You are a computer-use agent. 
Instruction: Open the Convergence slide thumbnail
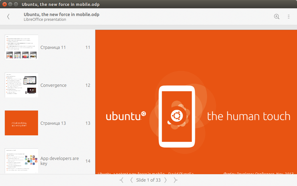click(x=21, y=85)
